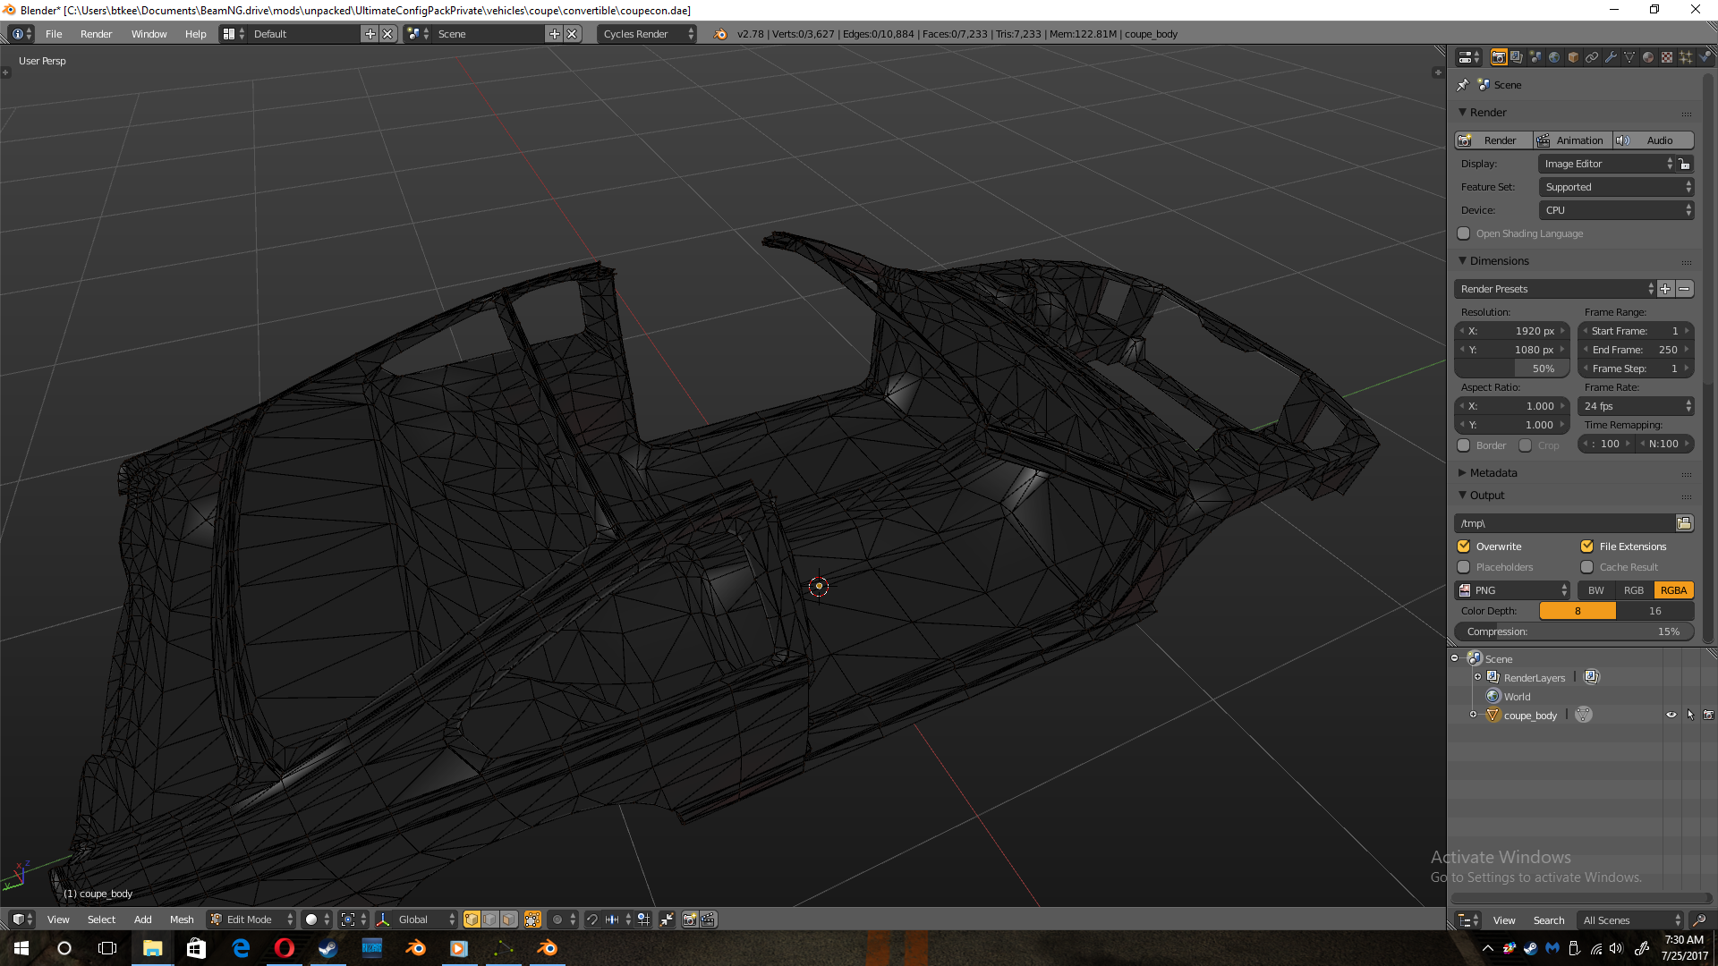The height and width of the screenshot is (966, 1718).
Task: Click the /tmp\ output path field
Action: click(x=1562, y=523)
